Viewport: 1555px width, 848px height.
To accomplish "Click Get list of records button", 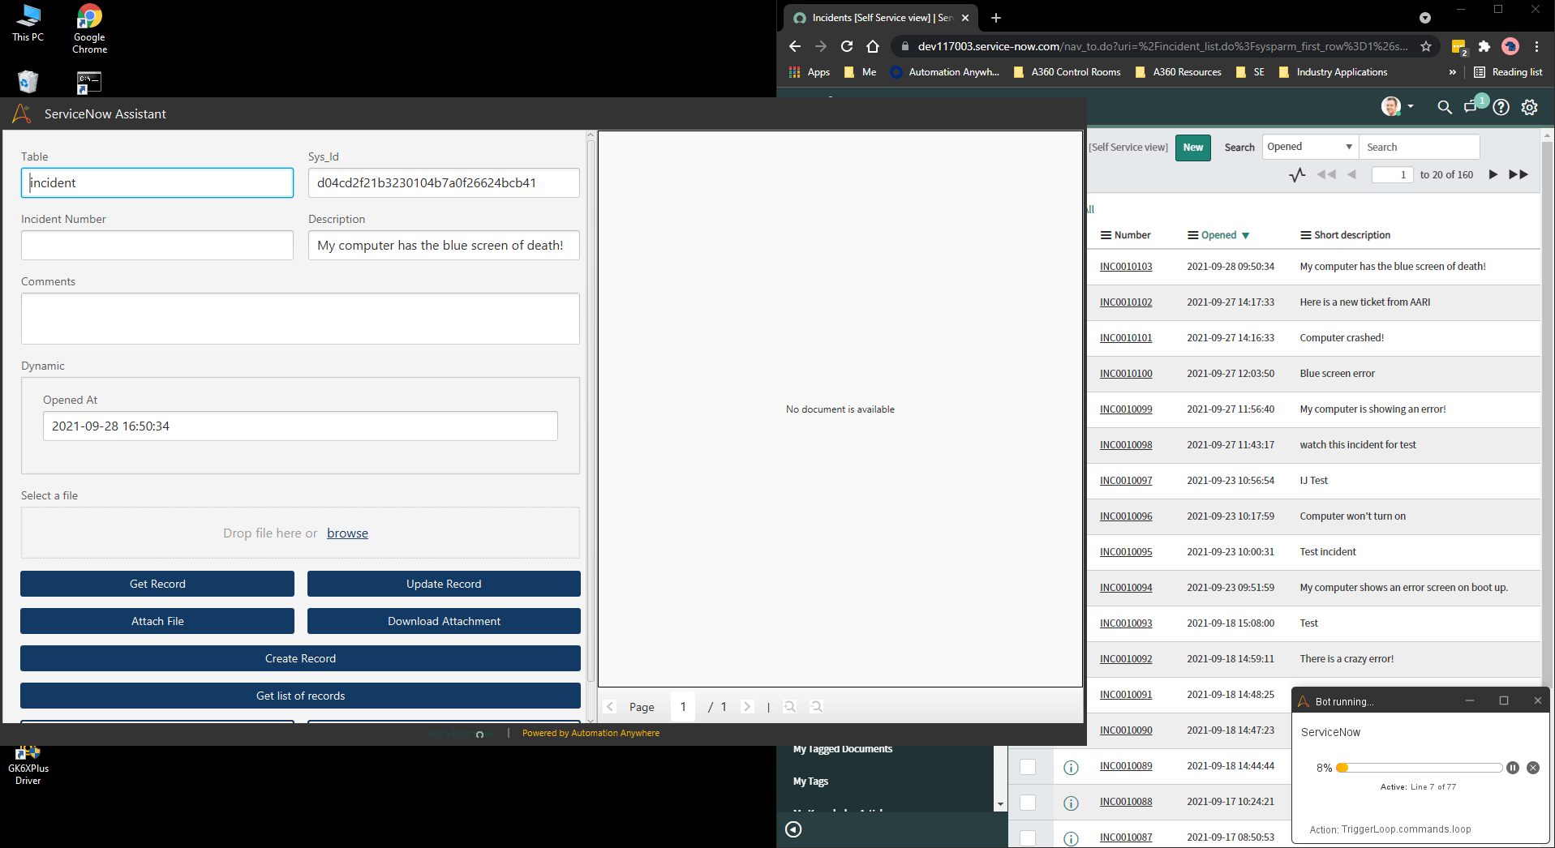I will 300,696.
